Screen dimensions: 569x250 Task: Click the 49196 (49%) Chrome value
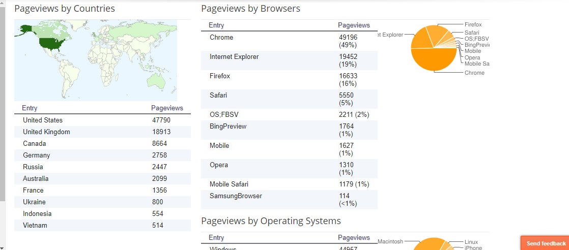(348, 41)
